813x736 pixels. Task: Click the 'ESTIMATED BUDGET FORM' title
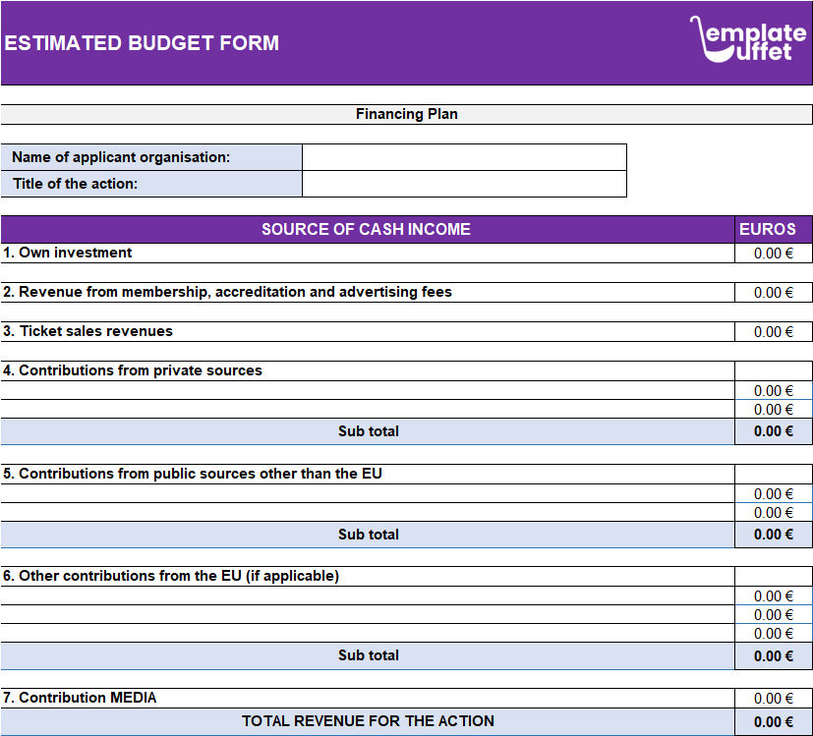[142, 43]
